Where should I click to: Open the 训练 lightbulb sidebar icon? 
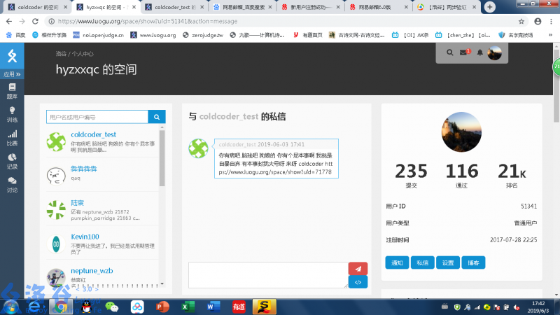pyautogui.click(x=12, y=114)
